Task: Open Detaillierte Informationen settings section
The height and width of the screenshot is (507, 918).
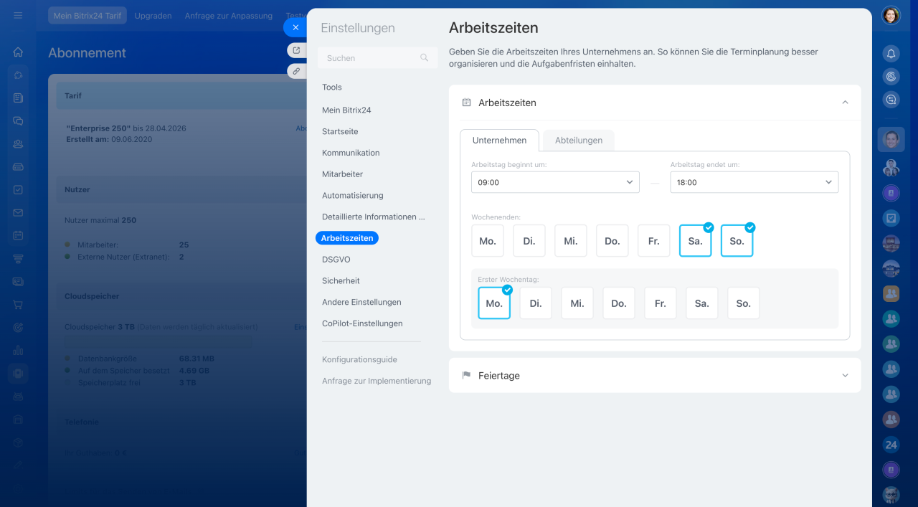Action: pos(374,217)
